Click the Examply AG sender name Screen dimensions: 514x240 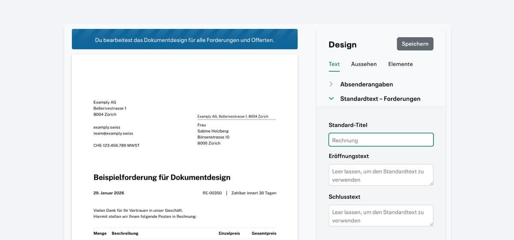(x=105, y=102)
